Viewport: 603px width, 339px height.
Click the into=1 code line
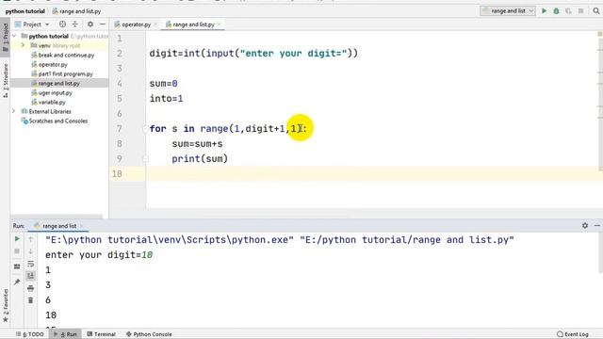[166, 98]
